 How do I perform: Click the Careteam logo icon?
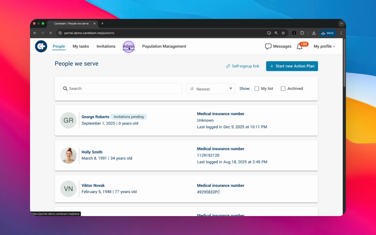(x=41, y=46)
